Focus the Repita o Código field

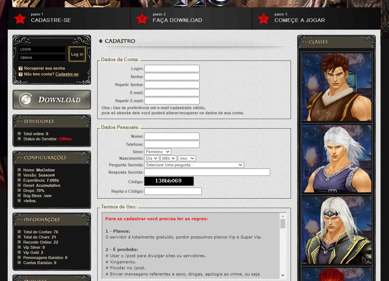173,191
